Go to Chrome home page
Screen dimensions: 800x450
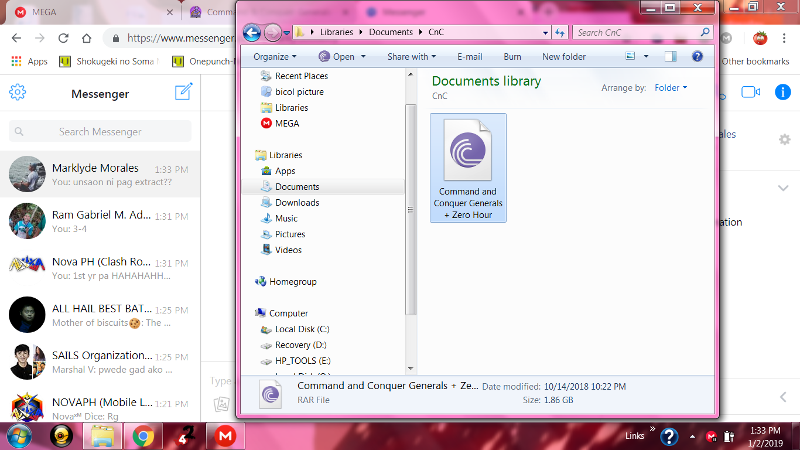coord(87,38)
